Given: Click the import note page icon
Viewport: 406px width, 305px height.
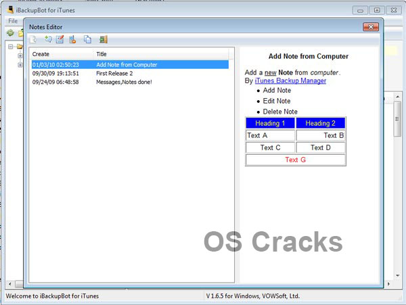Looking at the screenshot, I should click(33, 40).
